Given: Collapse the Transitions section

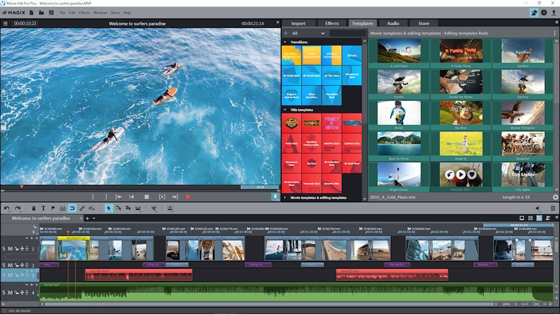Looking at the screenshot, I should coord(285,42).
